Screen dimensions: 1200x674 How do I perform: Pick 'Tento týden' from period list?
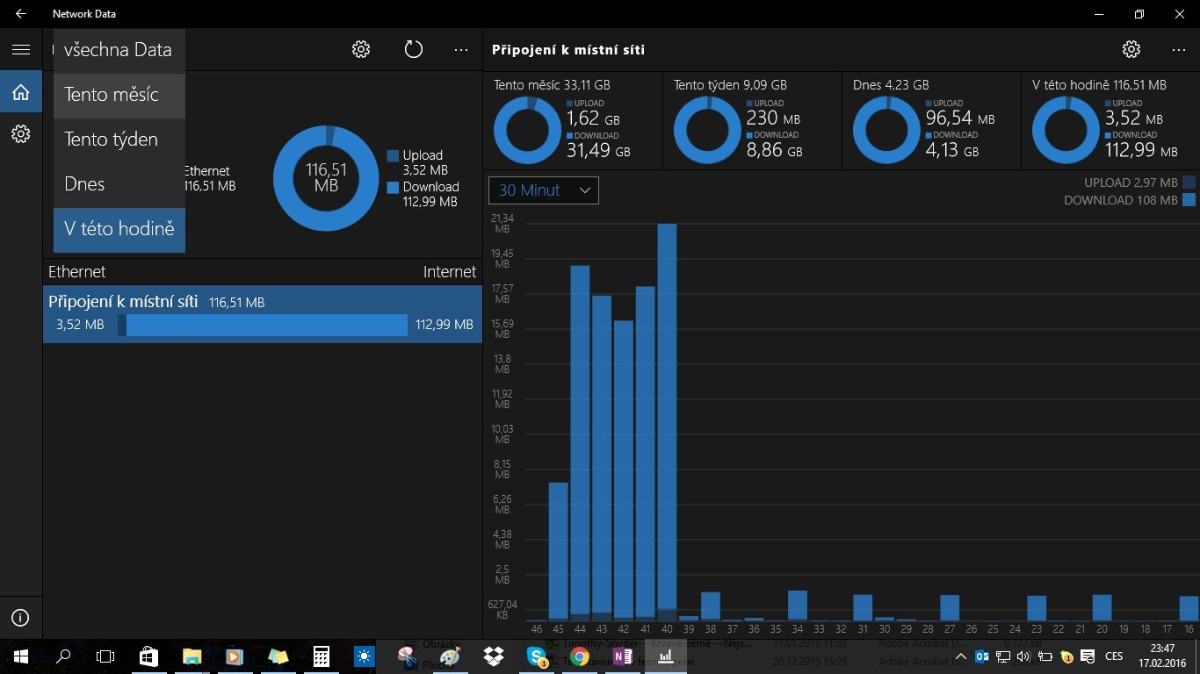tap(119, 140)
